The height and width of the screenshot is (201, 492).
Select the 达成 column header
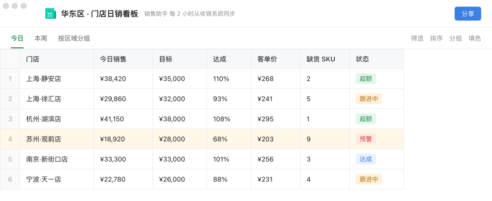tap(229, 59)
